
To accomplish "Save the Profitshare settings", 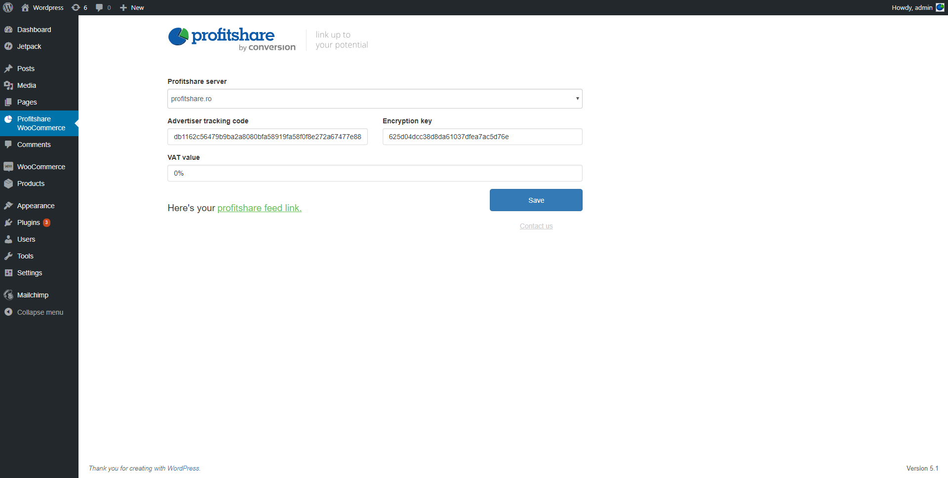I will click(536, 200).
